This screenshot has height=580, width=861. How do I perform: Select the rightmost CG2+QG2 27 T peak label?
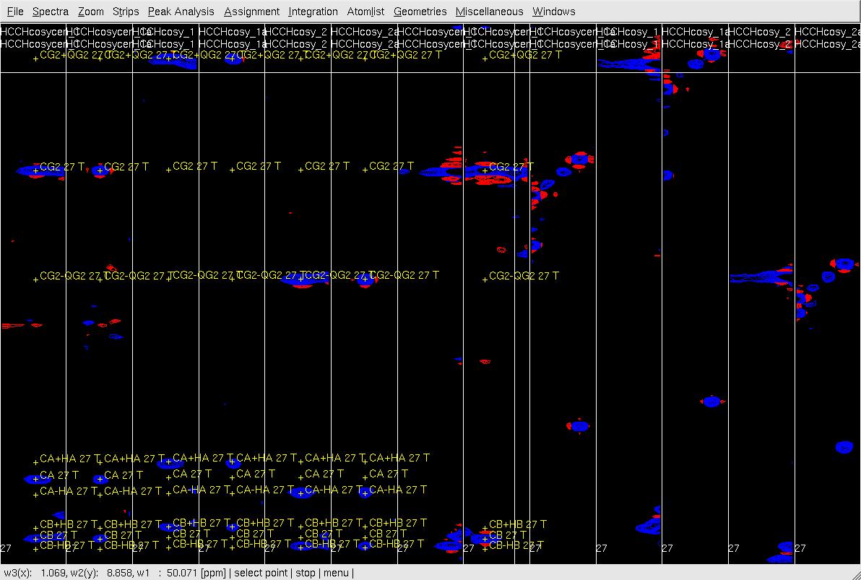point(523,55)
